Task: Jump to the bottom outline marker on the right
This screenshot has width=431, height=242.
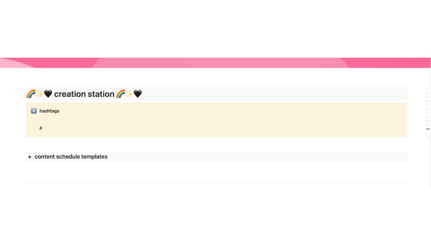Action: (x=427, y=137)
